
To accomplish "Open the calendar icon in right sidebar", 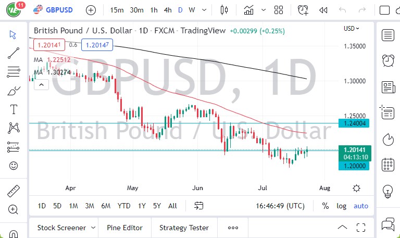I will tap(387, 165).
